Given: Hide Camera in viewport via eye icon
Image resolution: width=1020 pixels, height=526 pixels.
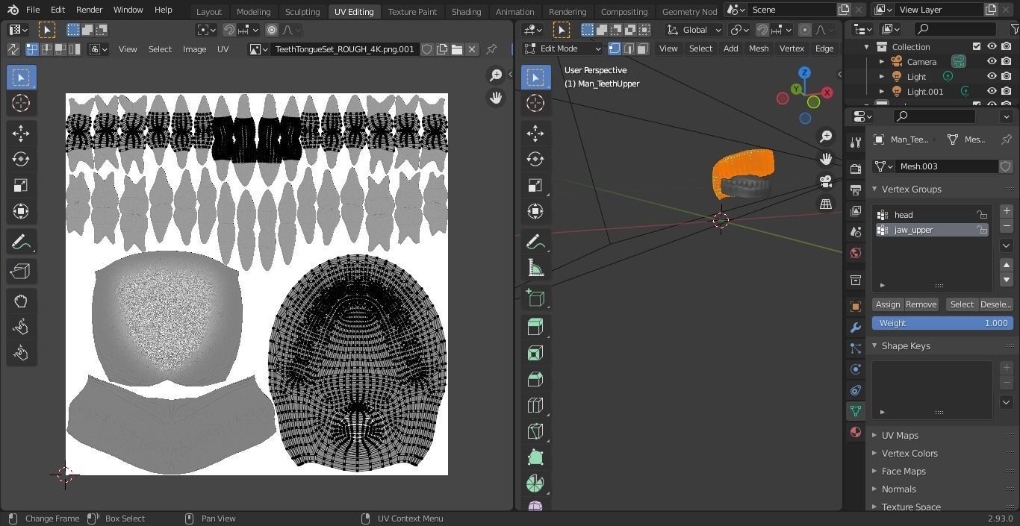Looking at the screenshot, I should pyautogui.click(x=992, y=61).
